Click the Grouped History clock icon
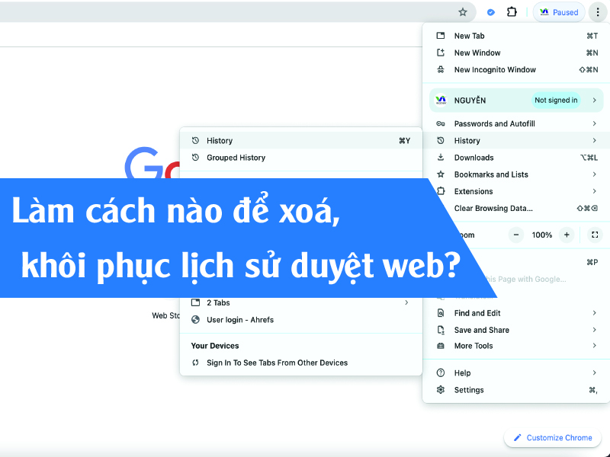The width and height of the screenshot is (610, 457). click(195, 158)
